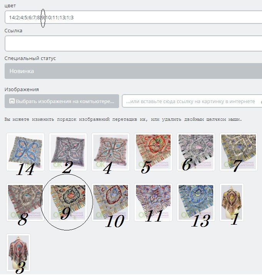Click the circled 9 in the цвет field
This screenshot has height=275, width=262.
pyautogui.click(x=43, y=18)
